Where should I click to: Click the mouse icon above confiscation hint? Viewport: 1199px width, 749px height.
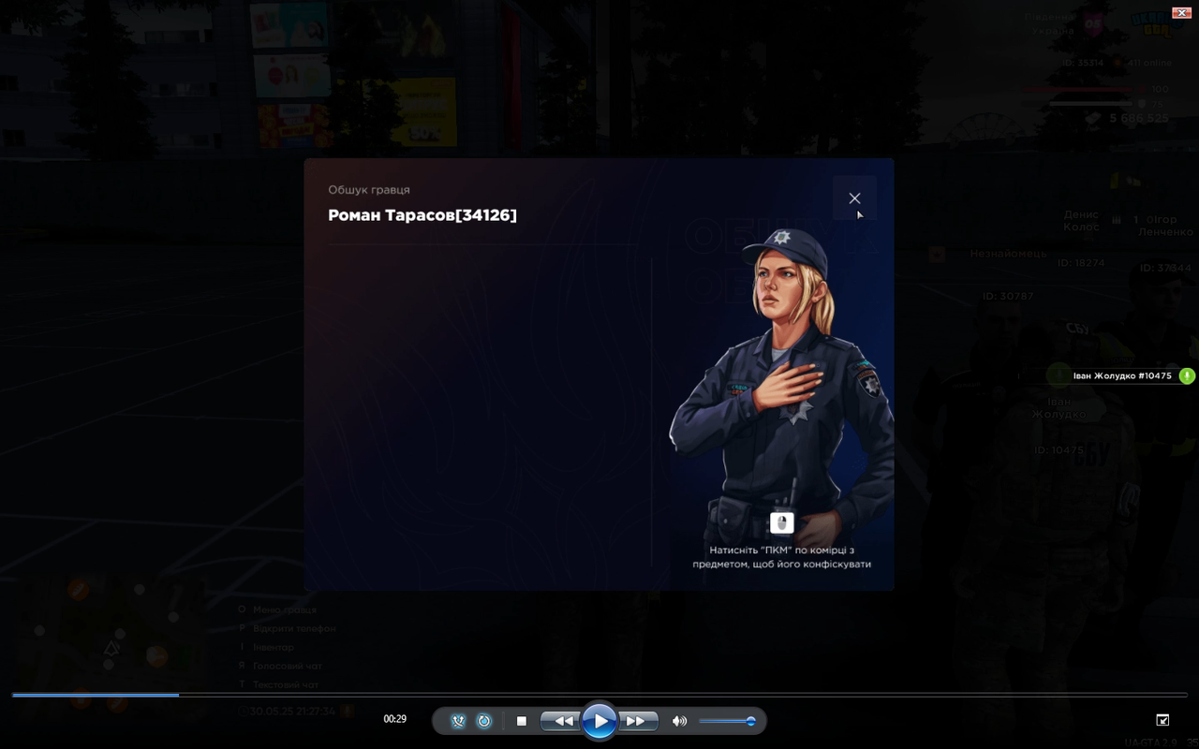pos(781,522)
